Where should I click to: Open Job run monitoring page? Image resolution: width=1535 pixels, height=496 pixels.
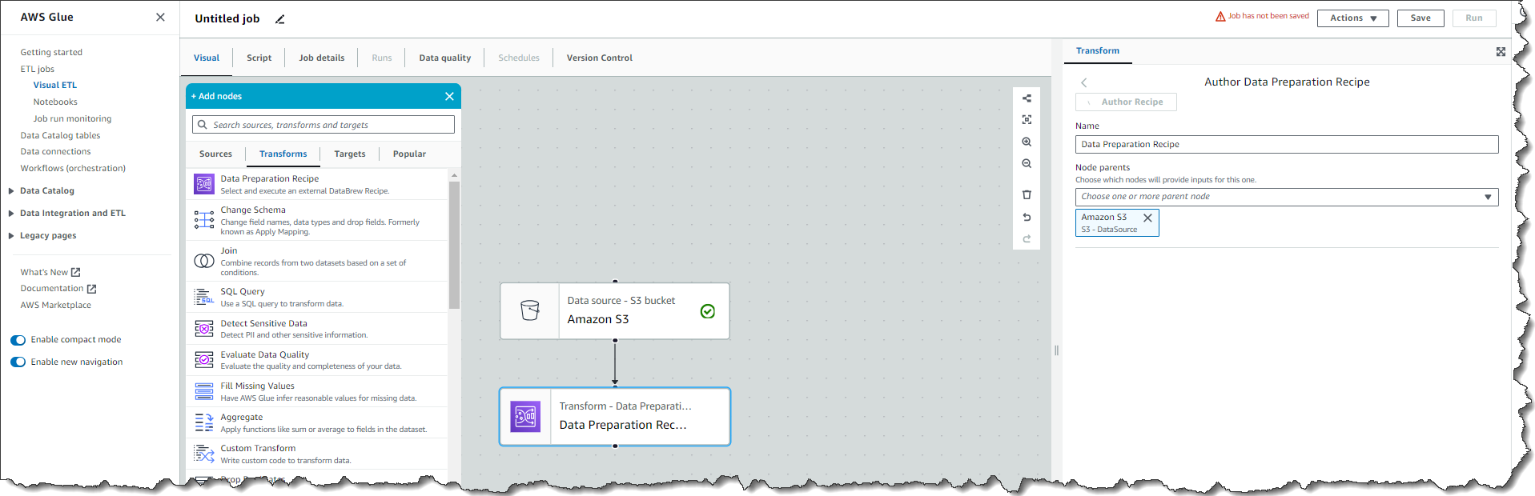[x=73, y=119]
